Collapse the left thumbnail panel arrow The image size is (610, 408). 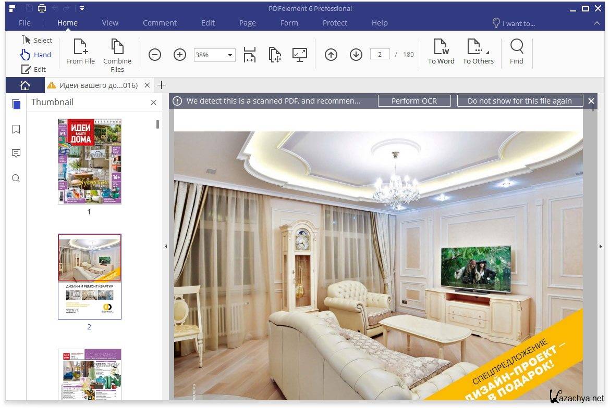(x=166, y=247)
